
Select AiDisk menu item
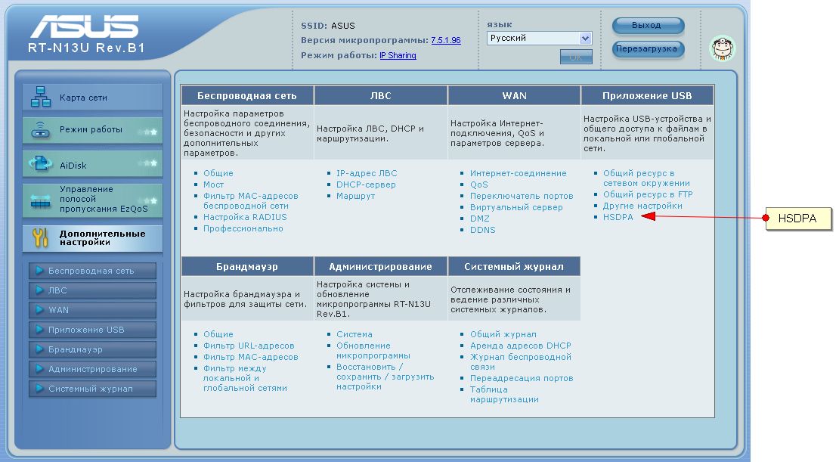[x=92, y=164]
